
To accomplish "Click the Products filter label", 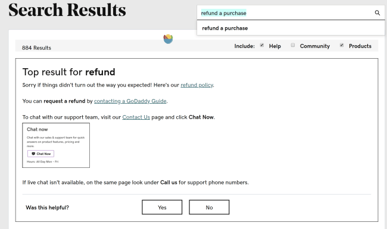I will (x=360, y=46).
